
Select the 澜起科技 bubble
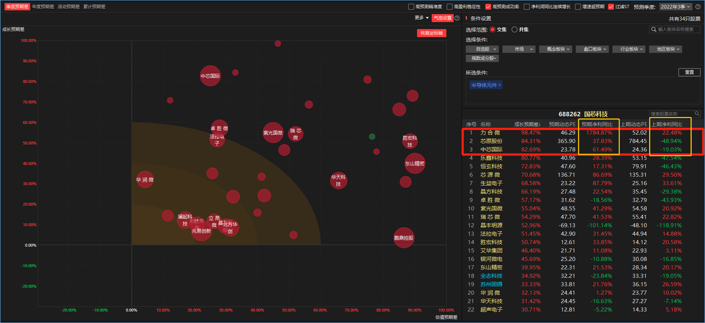pos(185,220)
